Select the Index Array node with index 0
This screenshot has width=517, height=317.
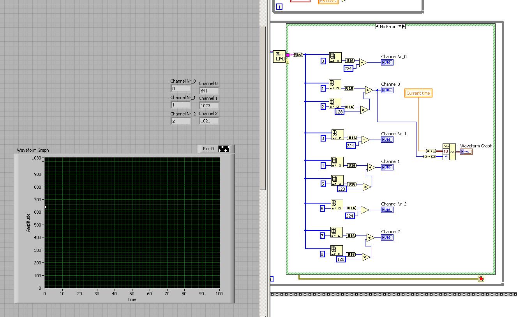pos(335,58)
